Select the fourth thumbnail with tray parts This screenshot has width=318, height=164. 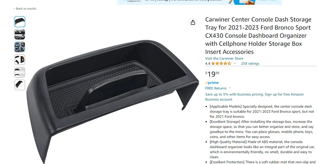coord(20,60)
